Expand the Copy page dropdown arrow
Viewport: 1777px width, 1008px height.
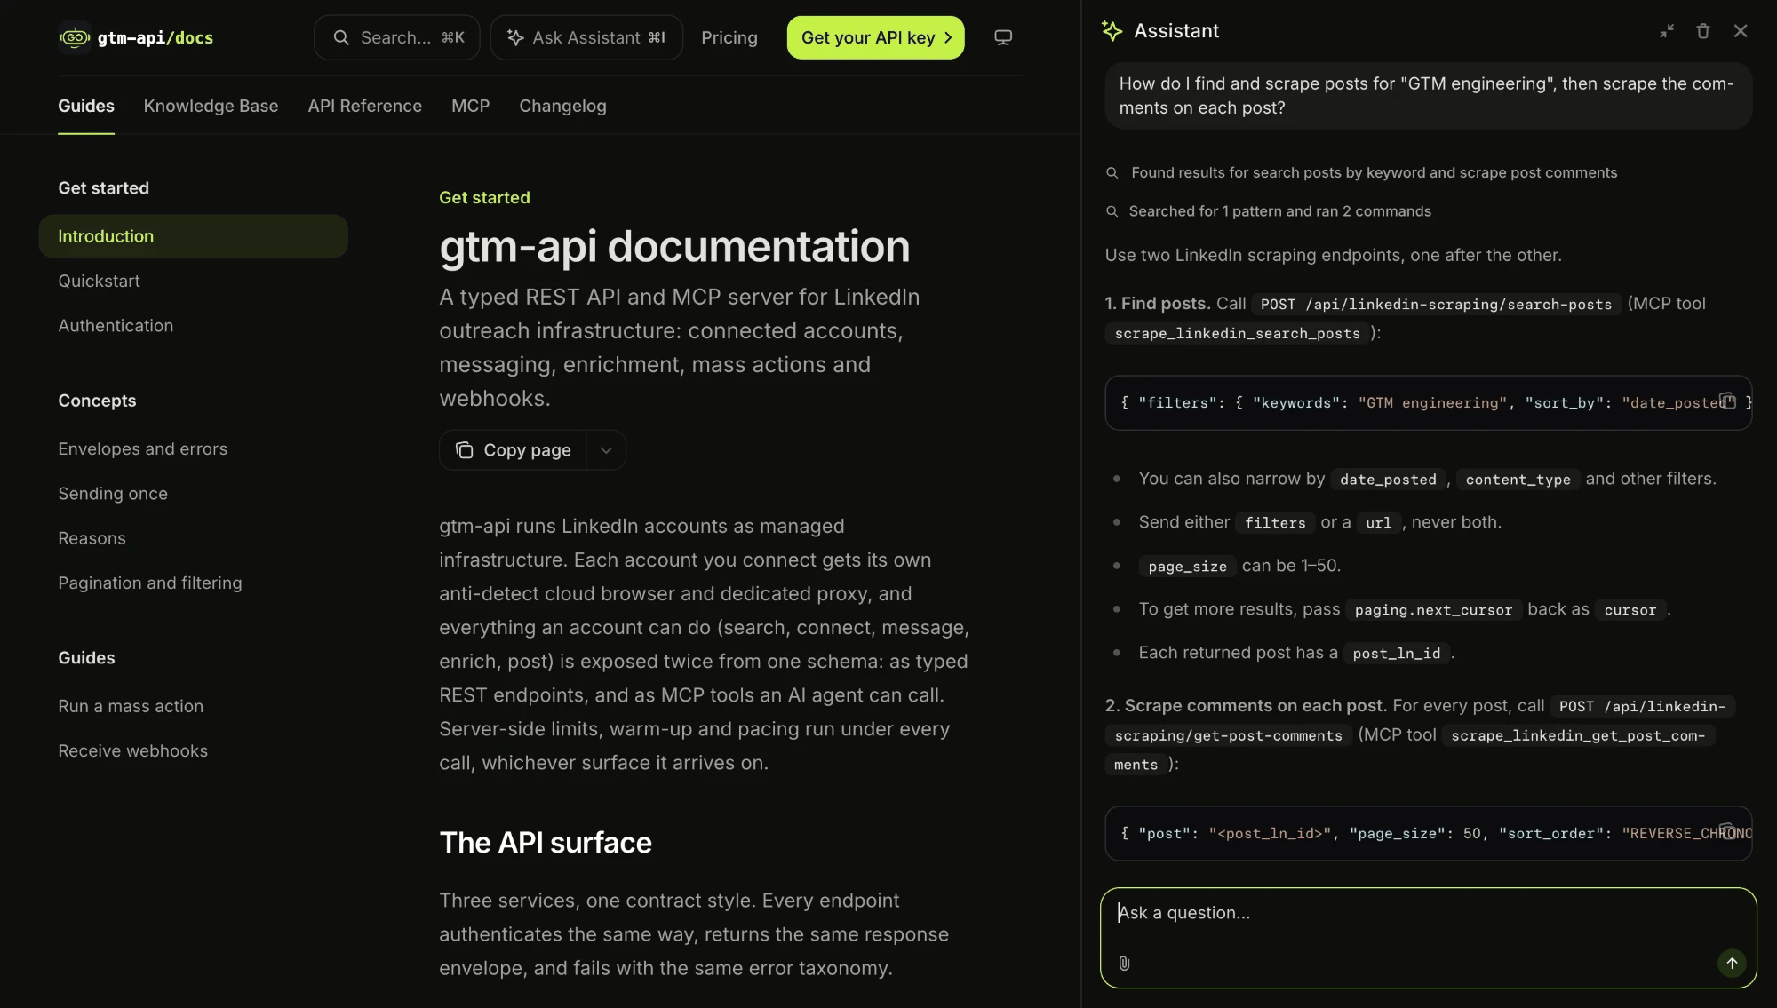click(606, 450)
